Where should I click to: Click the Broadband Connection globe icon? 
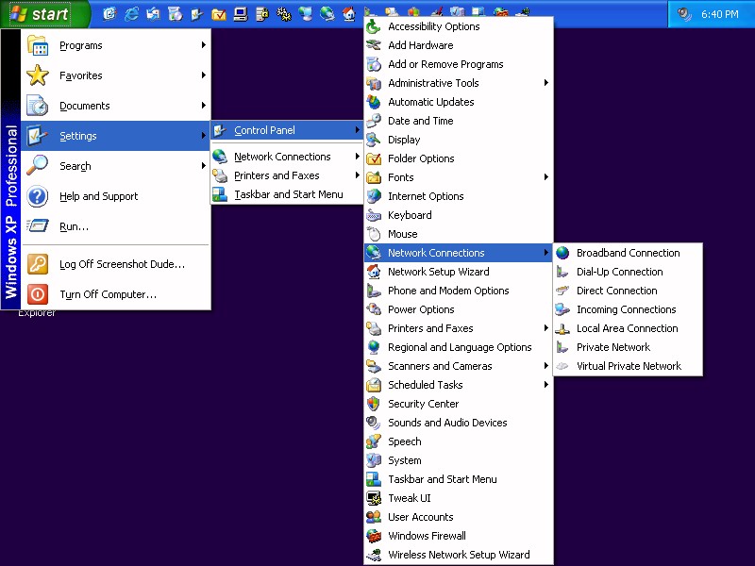[x=562, y=253]
